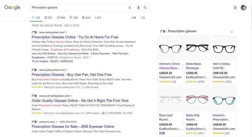This screenshot has height=137, width=252.
Task: Expand the www.overnightglasses.com ad dropdown arrow
Action: pos(72,96)
